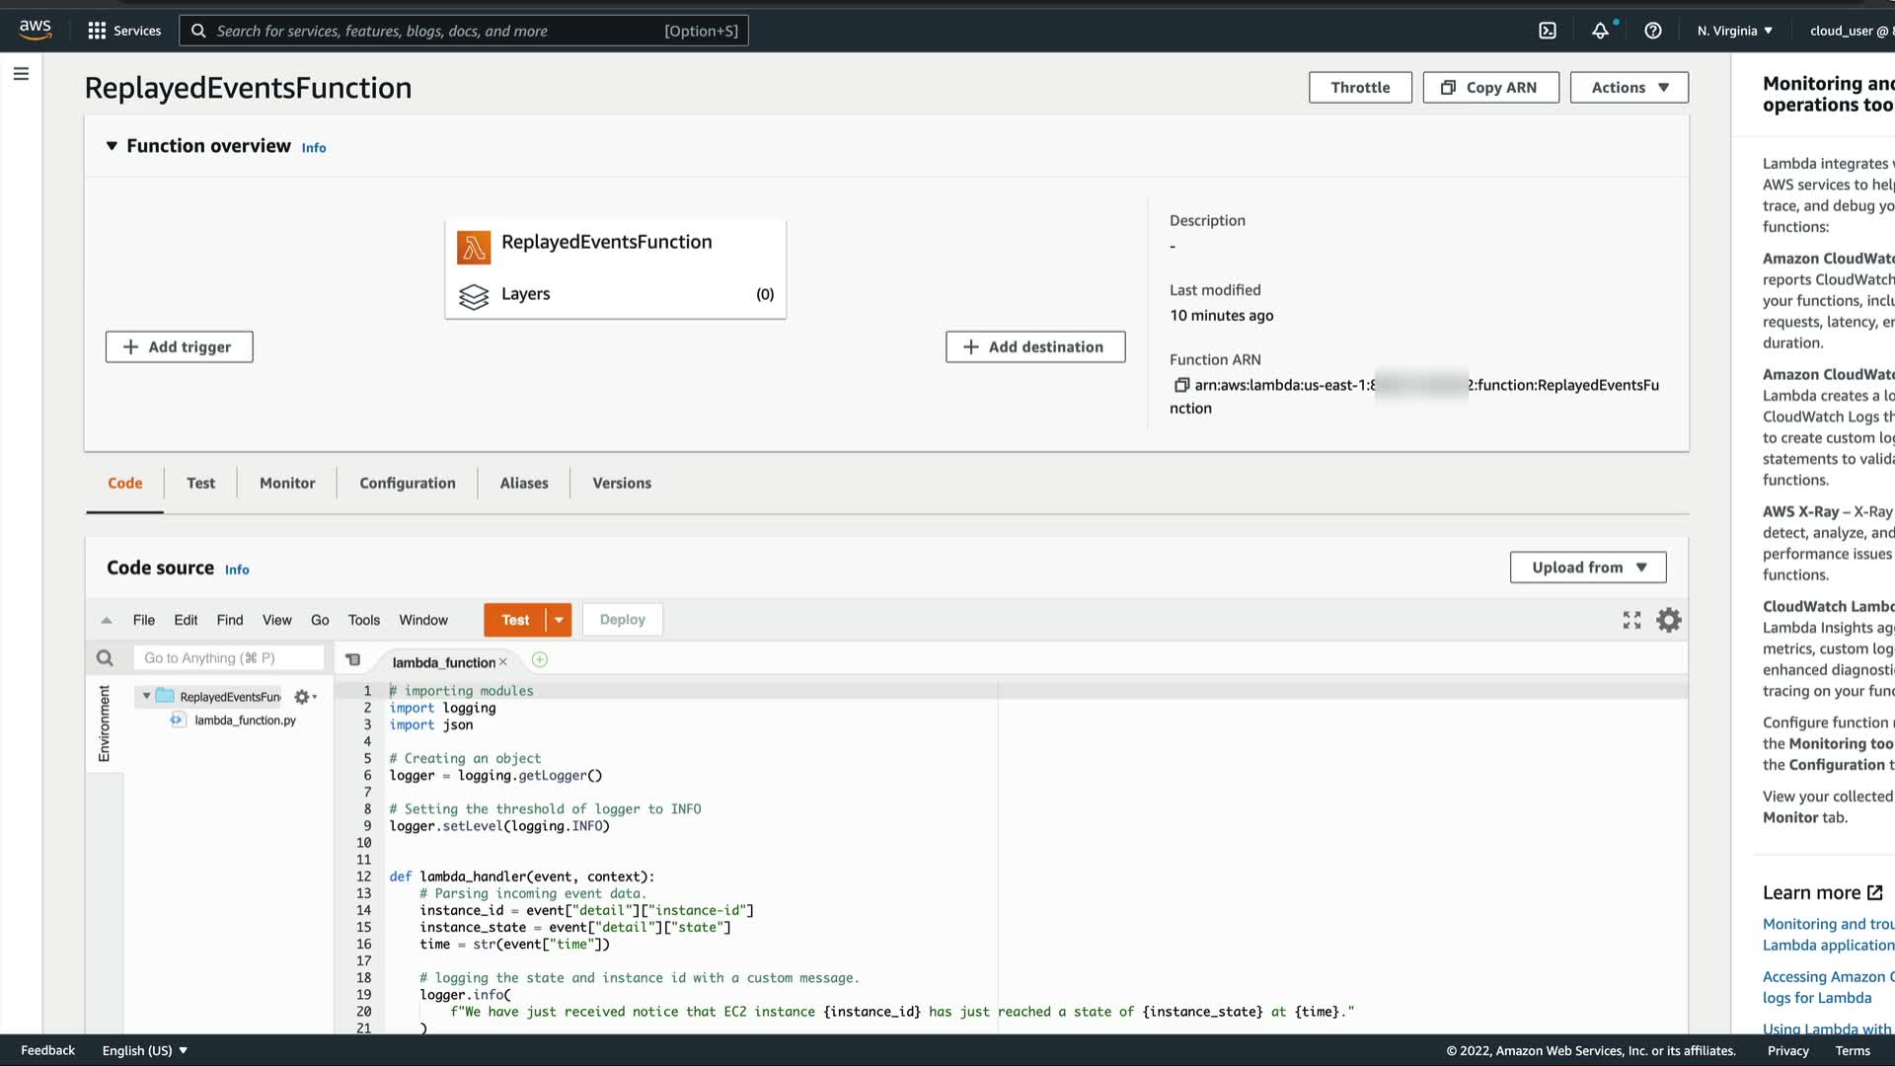Viewport: 1895px width, 1066px height.
Task: Click the editor search magnifier icon
Action: [x=105, y=658]
